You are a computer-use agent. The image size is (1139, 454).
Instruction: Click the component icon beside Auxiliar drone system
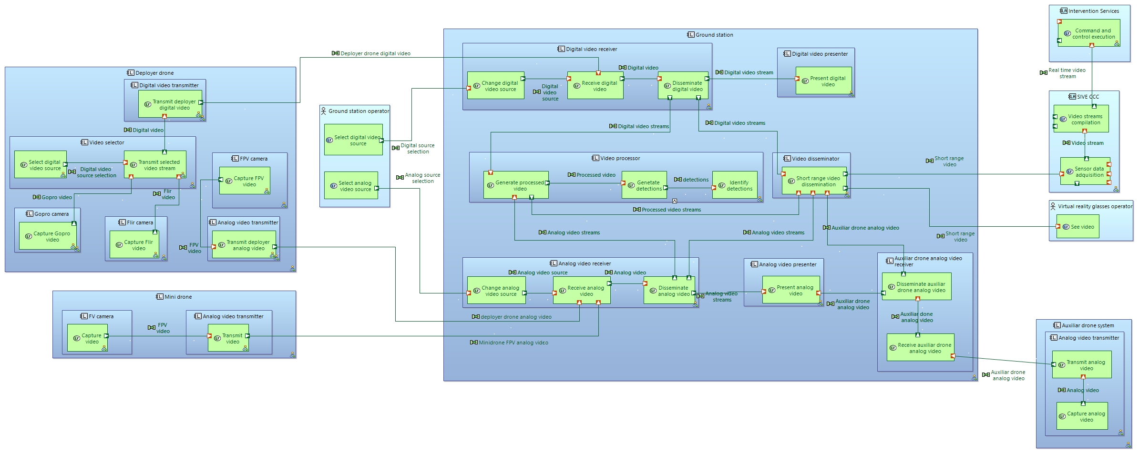click(x=1057, y=325)
